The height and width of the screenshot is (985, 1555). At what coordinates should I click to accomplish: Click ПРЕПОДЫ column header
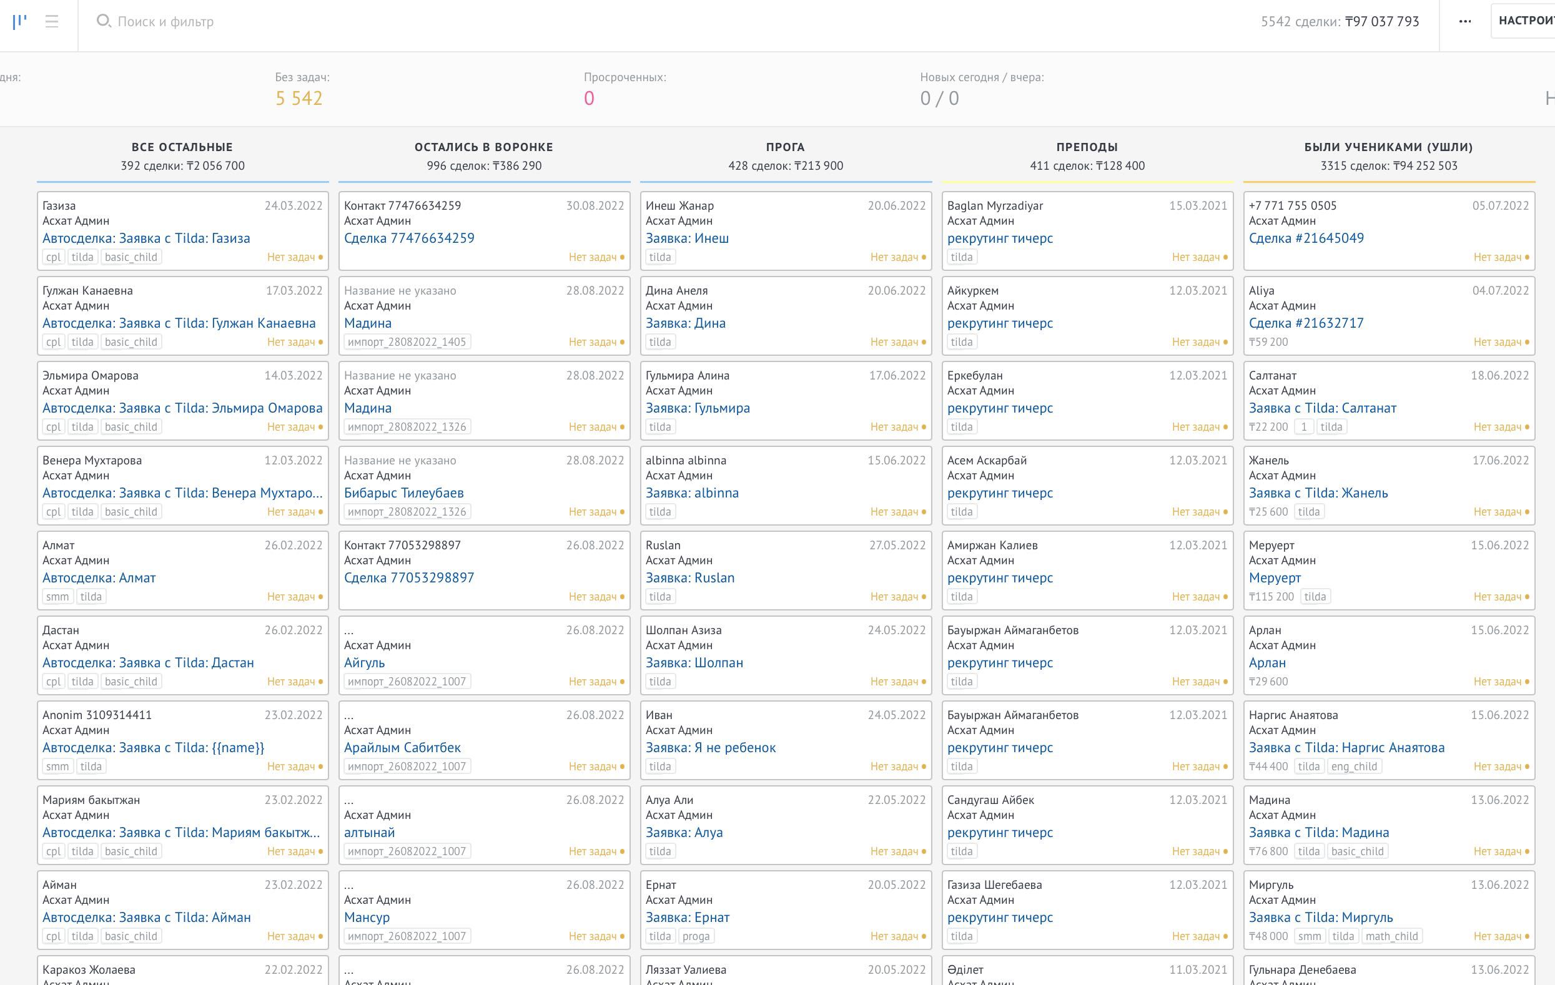pos(1087,147)
